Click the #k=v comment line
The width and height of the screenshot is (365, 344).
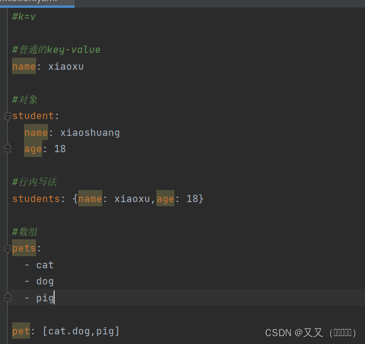point(23,17)
